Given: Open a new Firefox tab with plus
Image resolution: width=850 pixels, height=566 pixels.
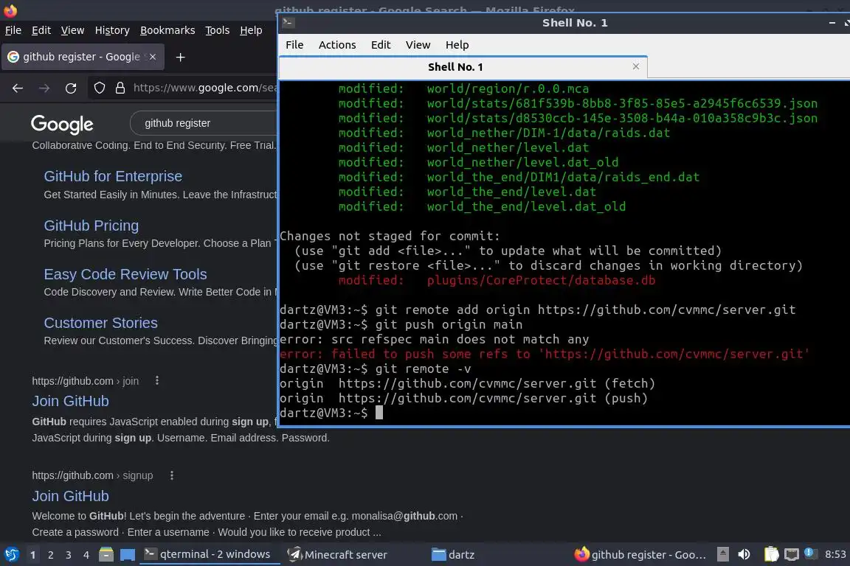Looking at the screenshot, I should pos(181,57).
